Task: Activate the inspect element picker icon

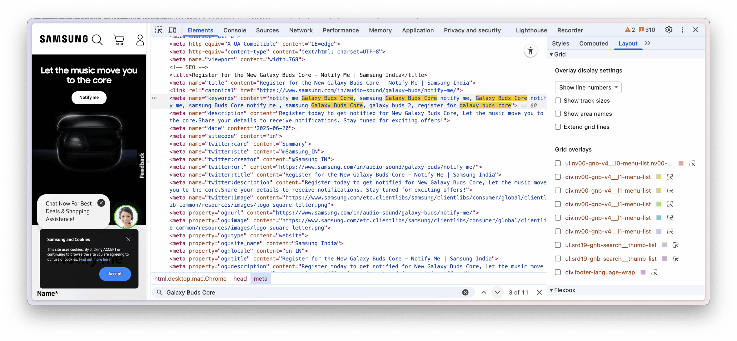Action: (x=158, y=30)
